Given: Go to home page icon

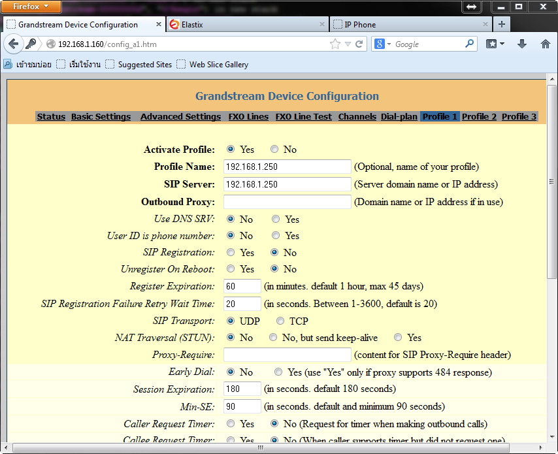Looking at the screenshot, I should coord(545,44).
